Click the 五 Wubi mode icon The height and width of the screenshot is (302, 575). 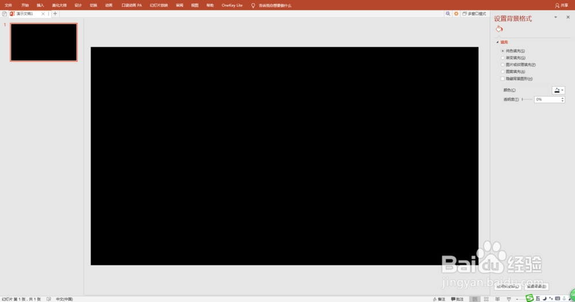coord(538,299)
